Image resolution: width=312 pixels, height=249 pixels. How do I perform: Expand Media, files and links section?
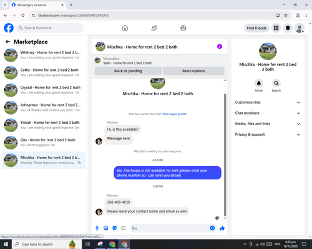268,124
